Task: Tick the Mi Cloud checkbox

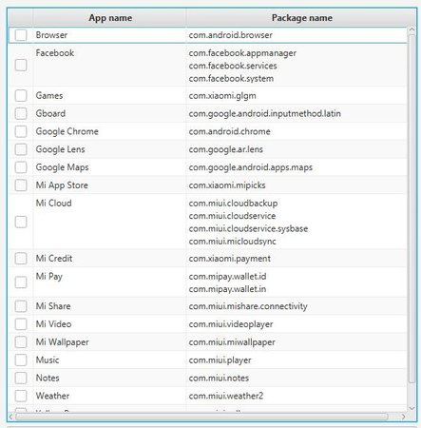Action: [21, 222]
